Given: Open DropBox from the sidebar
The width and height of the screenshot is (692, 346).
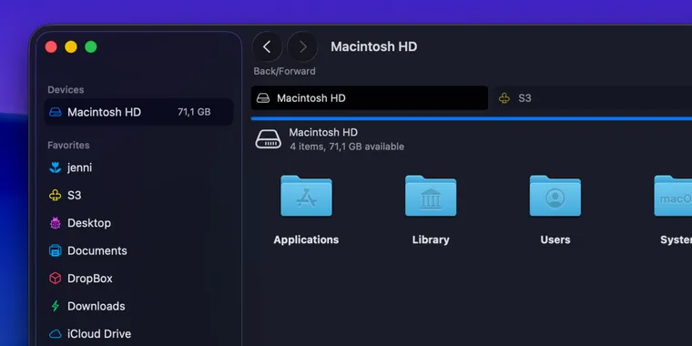Looking at the screenshot, I should (138, 279).
